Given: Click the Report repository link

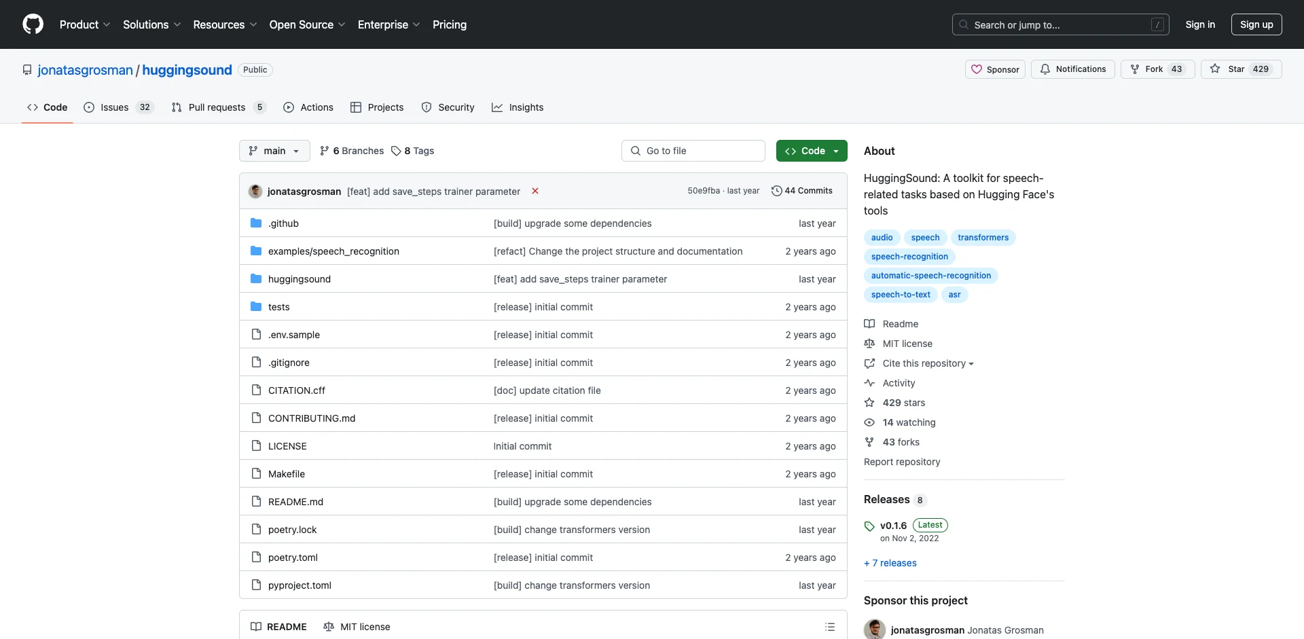Looking at the screenshot, I should pyautogui.click(x=902, y=462).
